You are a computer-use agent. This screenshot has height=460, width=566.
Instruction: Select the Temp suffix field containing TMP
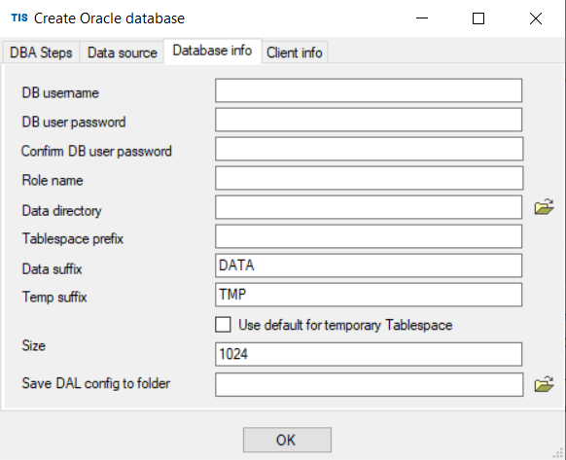click(x=369, y=295)
